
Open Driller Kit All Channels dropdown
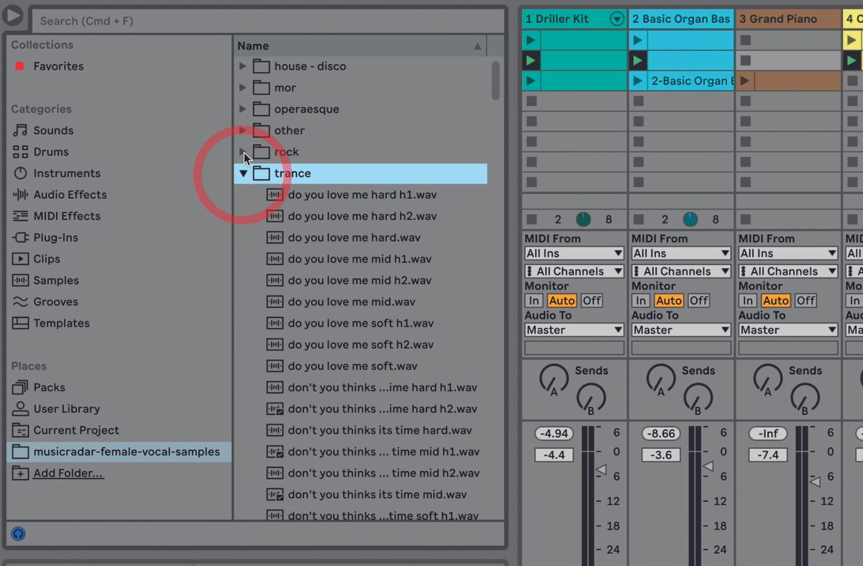[574, 271]
